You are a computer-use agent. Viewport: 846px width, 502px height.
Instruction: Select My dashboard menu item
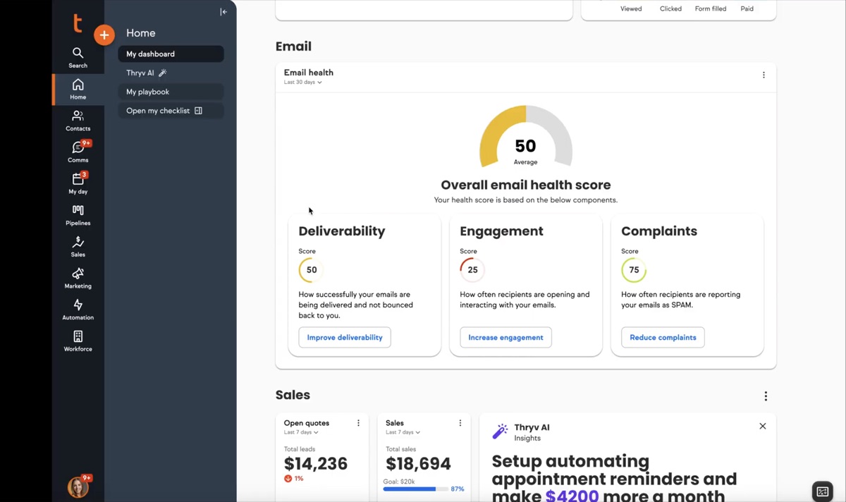point(171,54)
